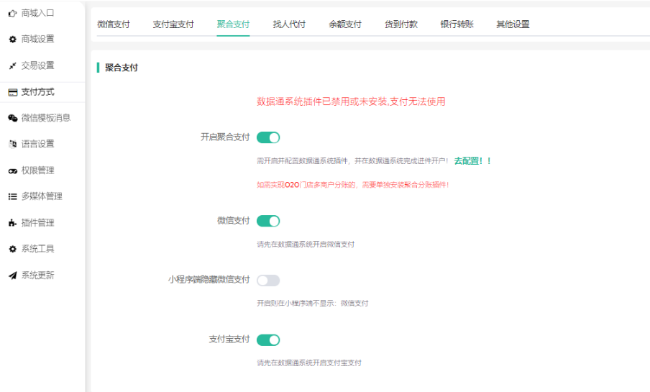Click the 微信模板消息 WeChat icon

coord(12,118)
